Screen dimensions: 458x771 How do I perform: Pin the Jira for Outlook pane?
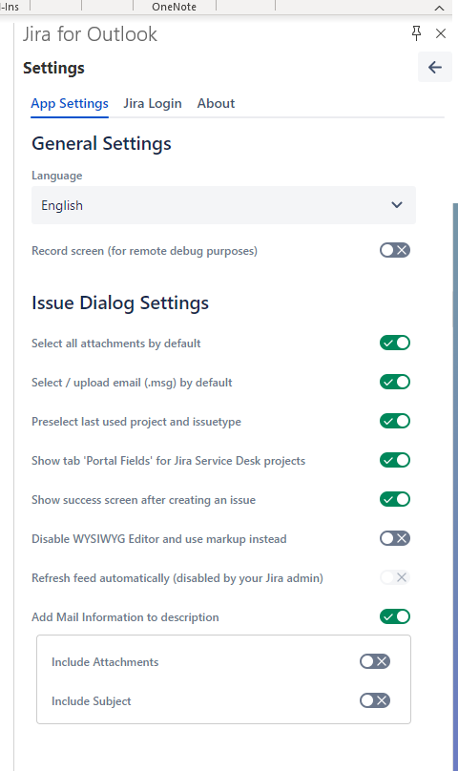(416, 33)
